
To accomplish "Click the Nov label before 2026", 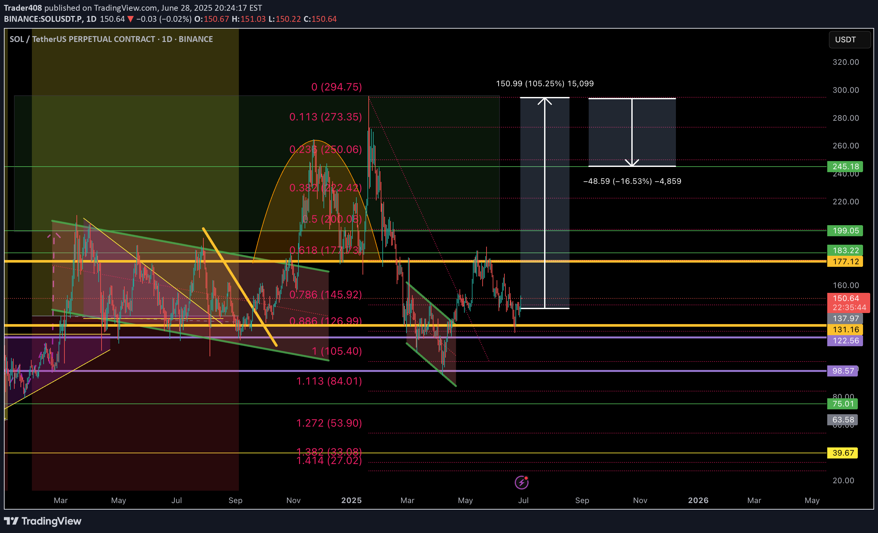I will coord(640,500).
